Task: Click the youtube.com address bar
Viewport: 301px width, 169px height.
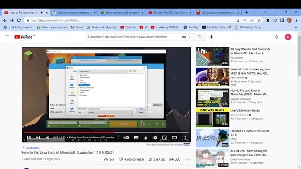Action: 131,20
